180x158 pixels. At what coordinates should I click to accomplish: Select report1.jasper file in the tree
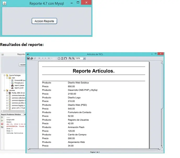(19, 85)
